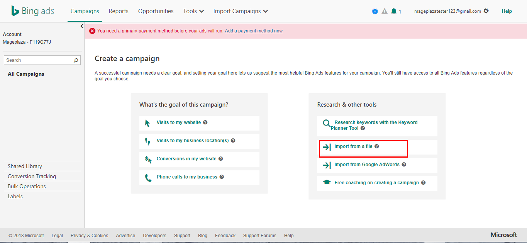Expand the Import Campaigns dropdown menu
Viewport: 527px width, 243px height.
pyautogui.click(x=241, y=11)
